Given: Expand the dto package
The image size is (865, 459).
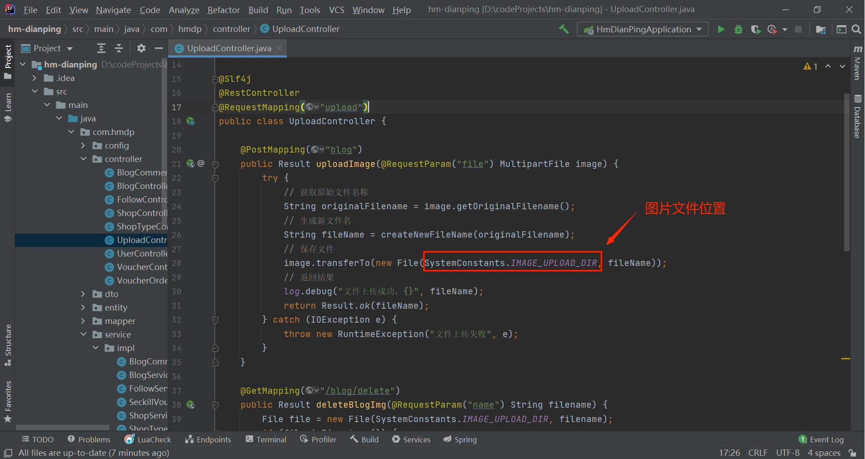Looking at the screenshot, I should tap(83, 294).
